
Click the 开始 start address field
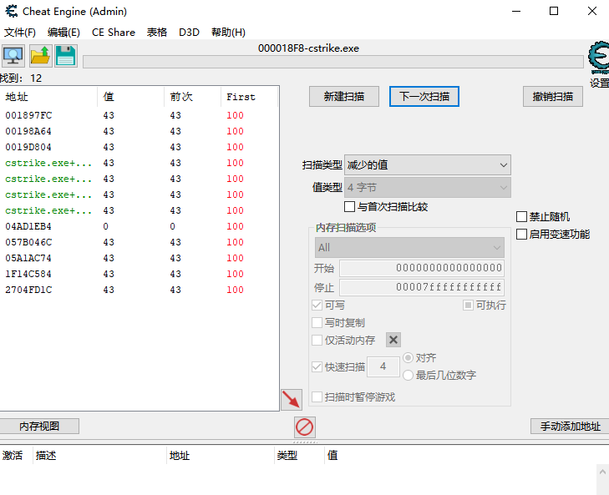click(x=422, y=268)
